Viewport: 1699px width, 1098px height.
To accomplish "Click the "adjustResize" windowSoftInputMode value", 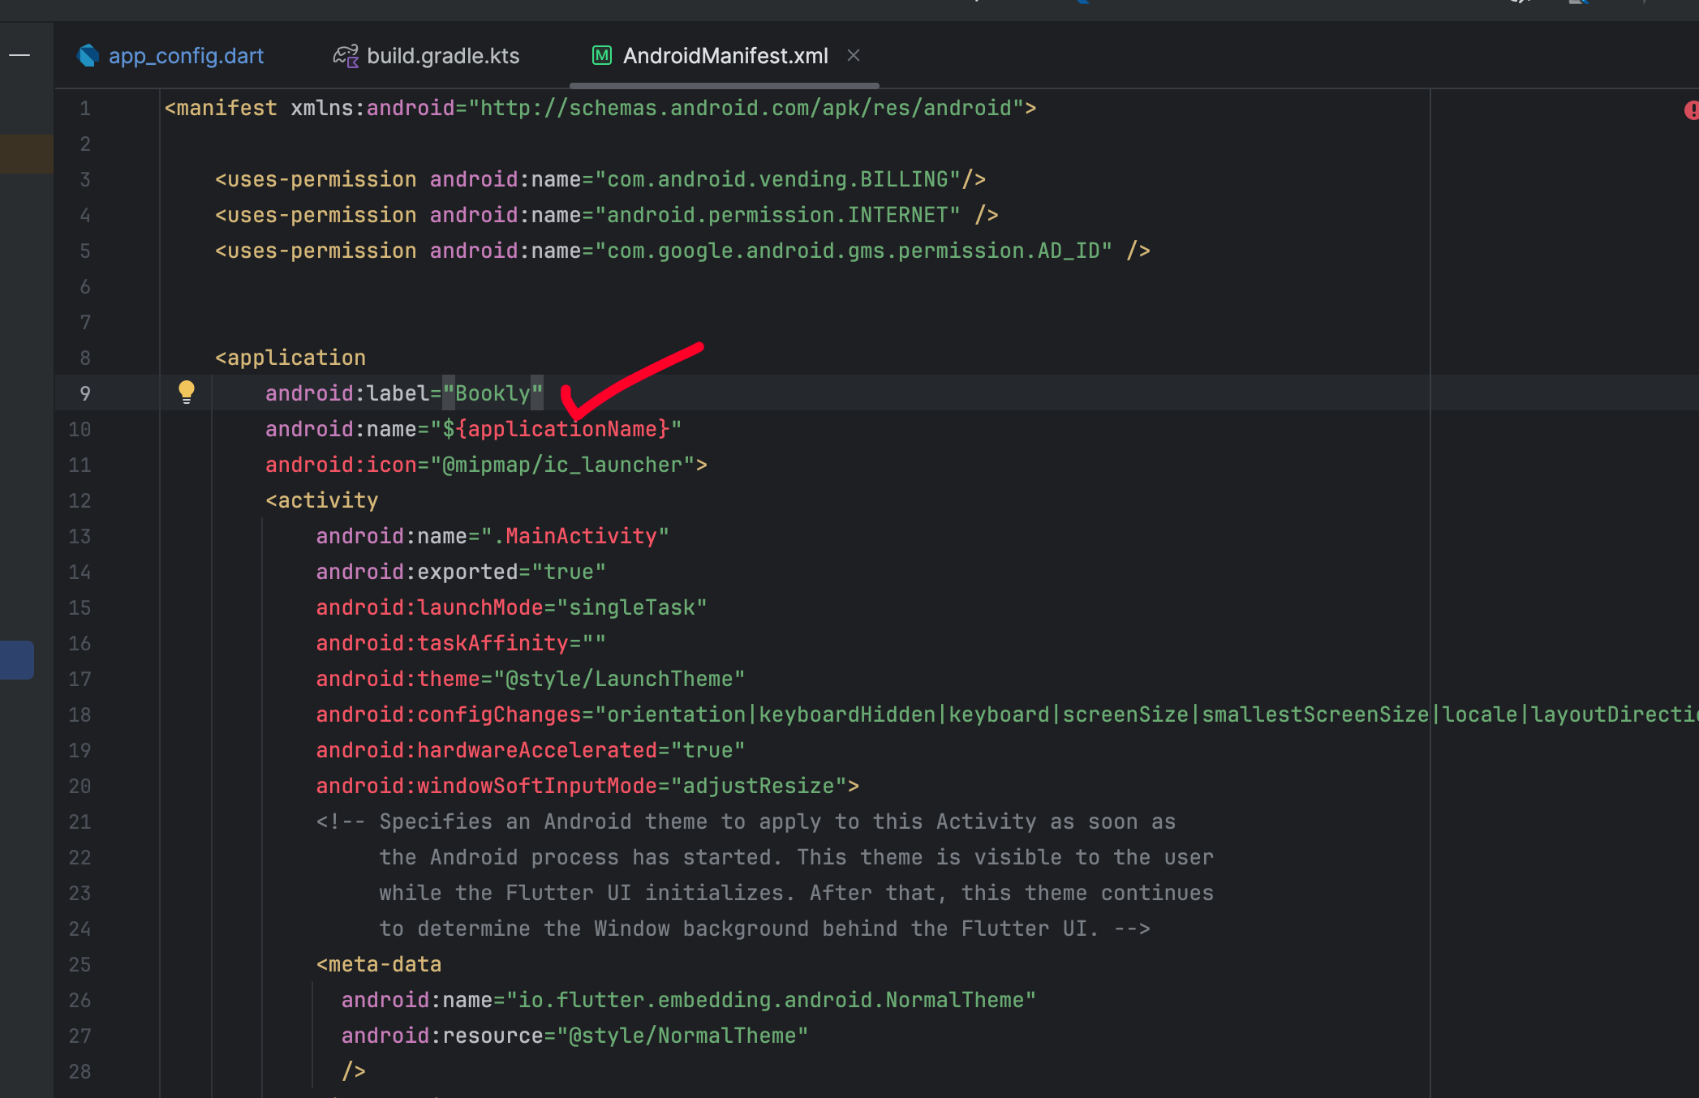I will pyautogui.click(x=759, y=786).
